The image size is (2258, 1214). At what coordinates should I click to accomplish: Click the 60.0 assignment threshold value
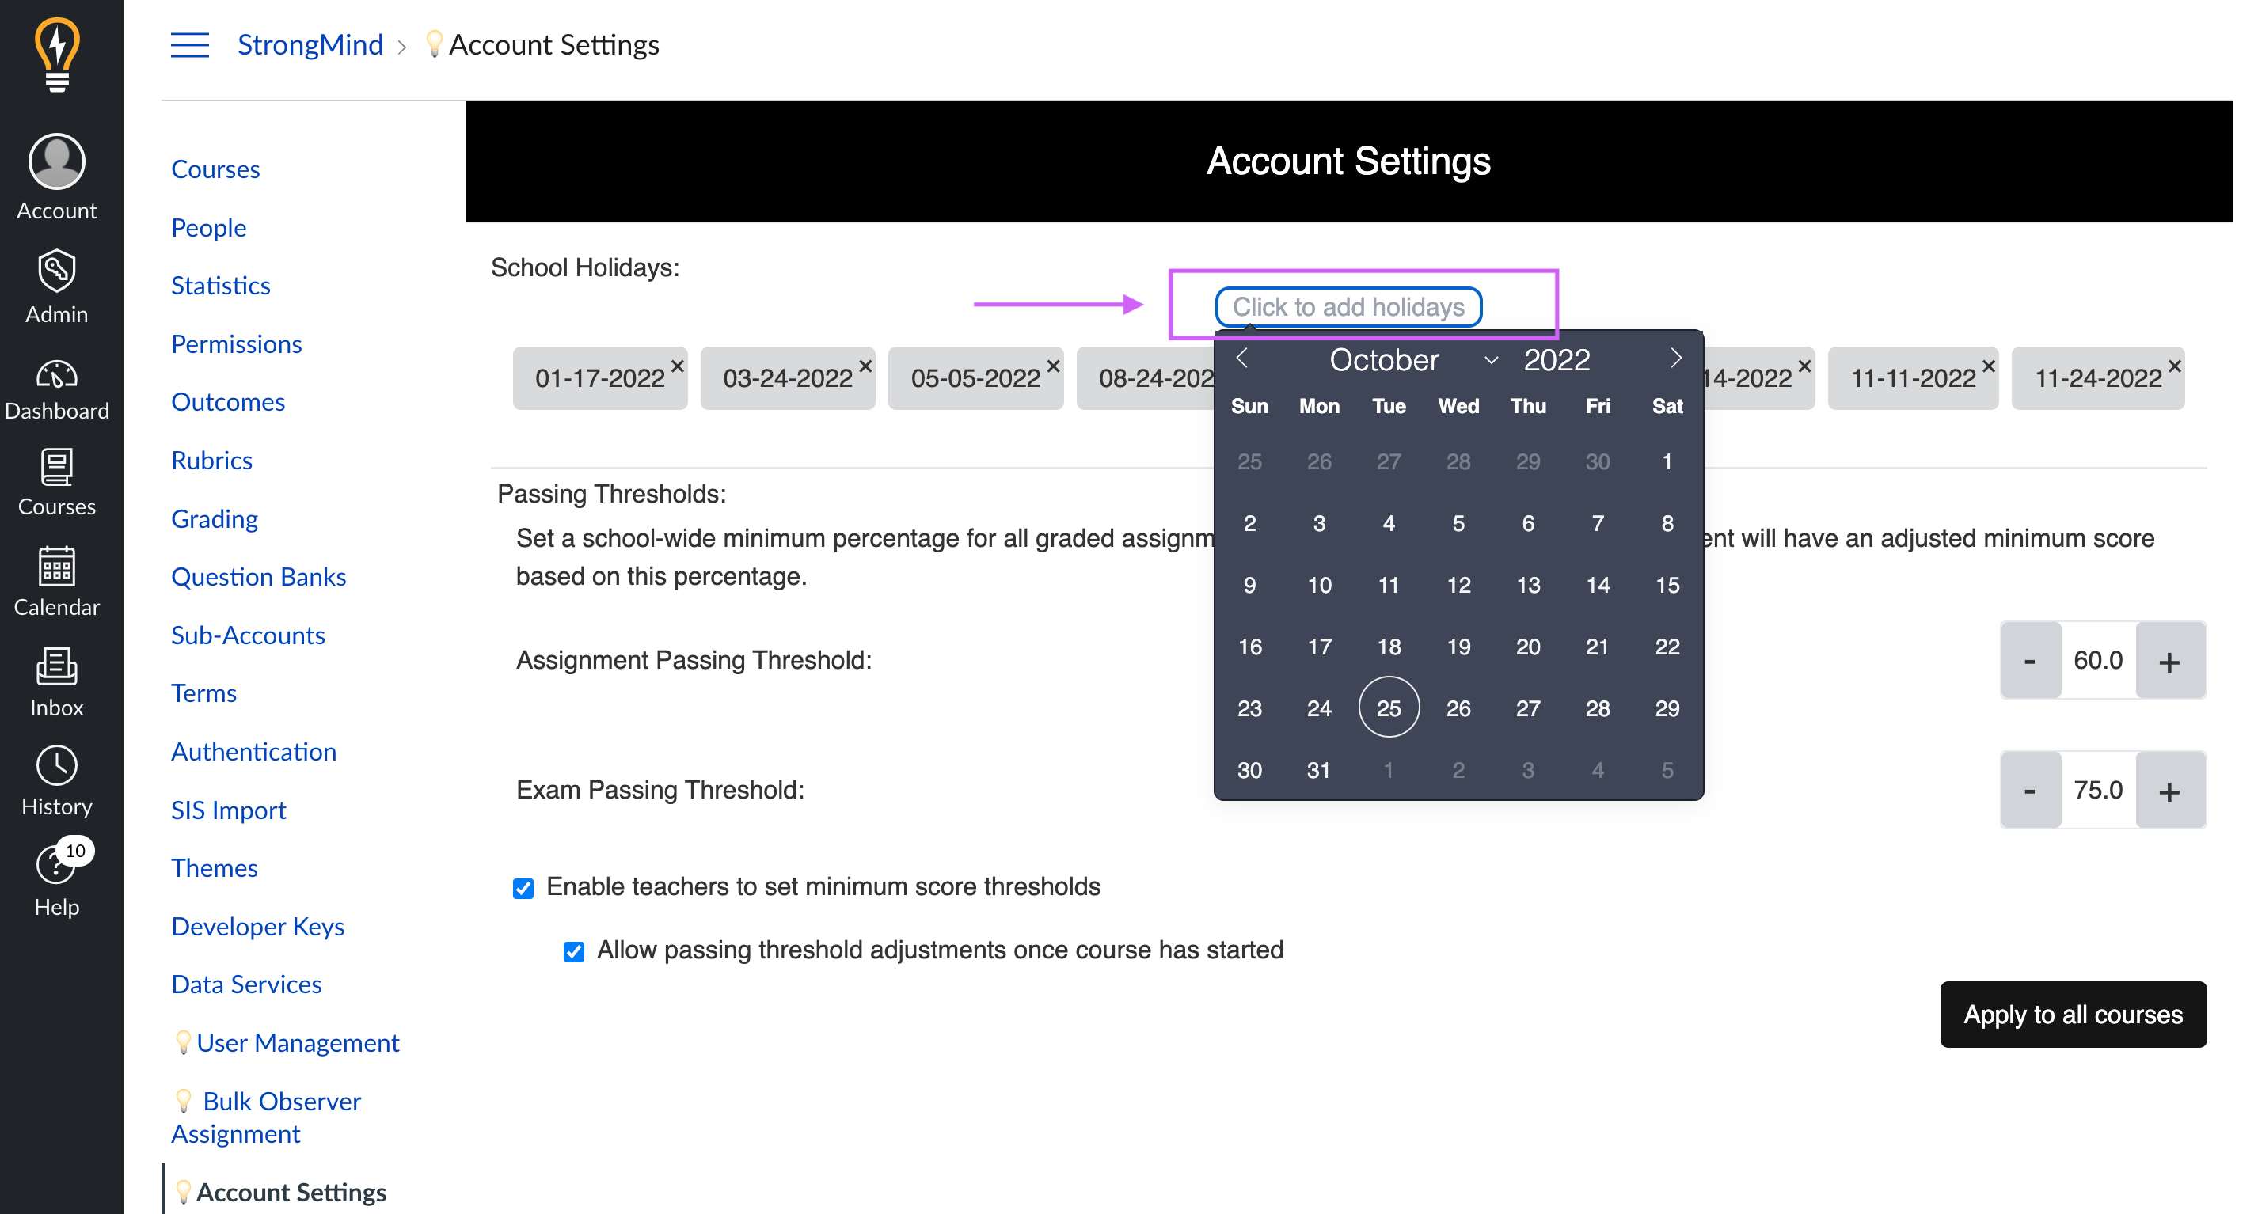pos(2097,661)
